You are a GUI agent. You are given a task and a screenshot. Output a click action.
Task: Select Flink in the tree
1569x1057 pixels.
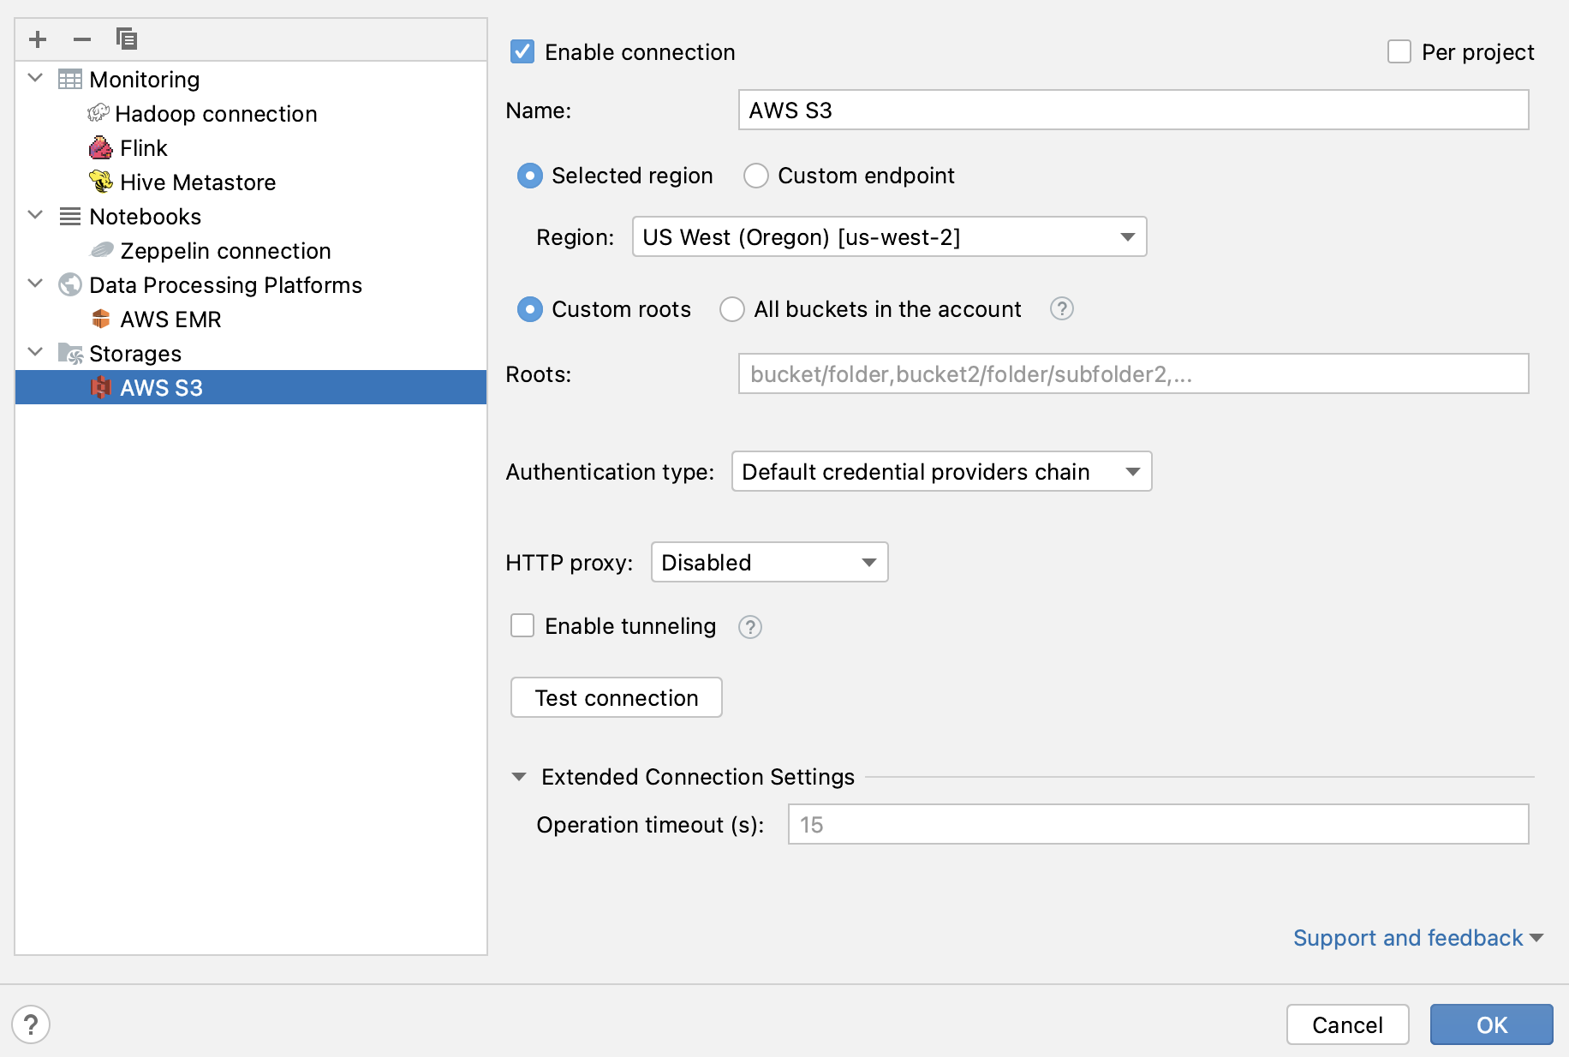(251, 147)
